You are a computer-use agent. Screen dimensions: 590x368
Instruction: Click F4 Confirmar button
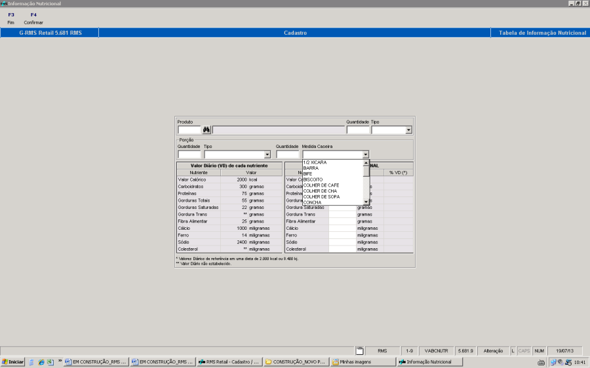33,18
